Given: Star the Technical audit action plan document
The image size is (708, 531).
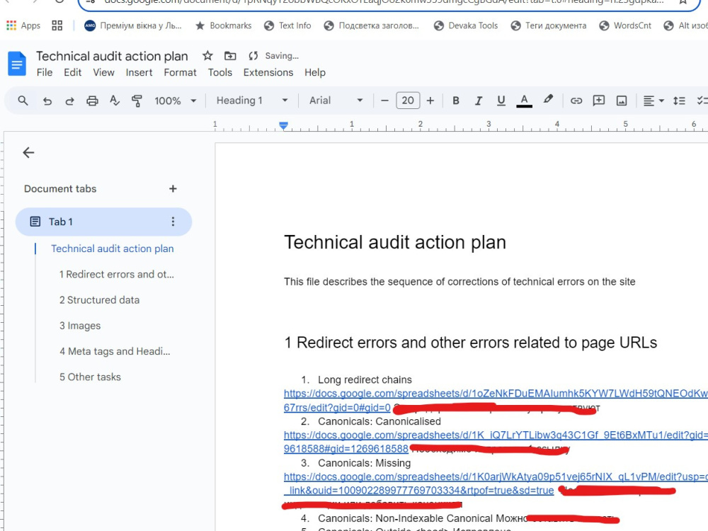Looking at the screenshot, I should pos(207,55).
